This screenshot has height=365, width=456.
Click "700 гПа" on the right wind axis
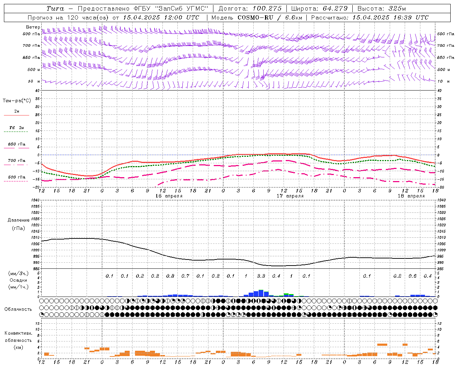446,46
